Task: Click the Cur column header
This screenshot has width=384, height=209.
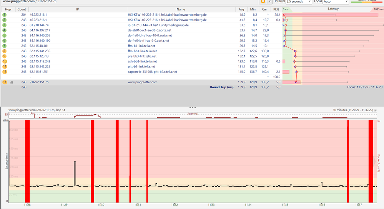Action: click(264, 9)
